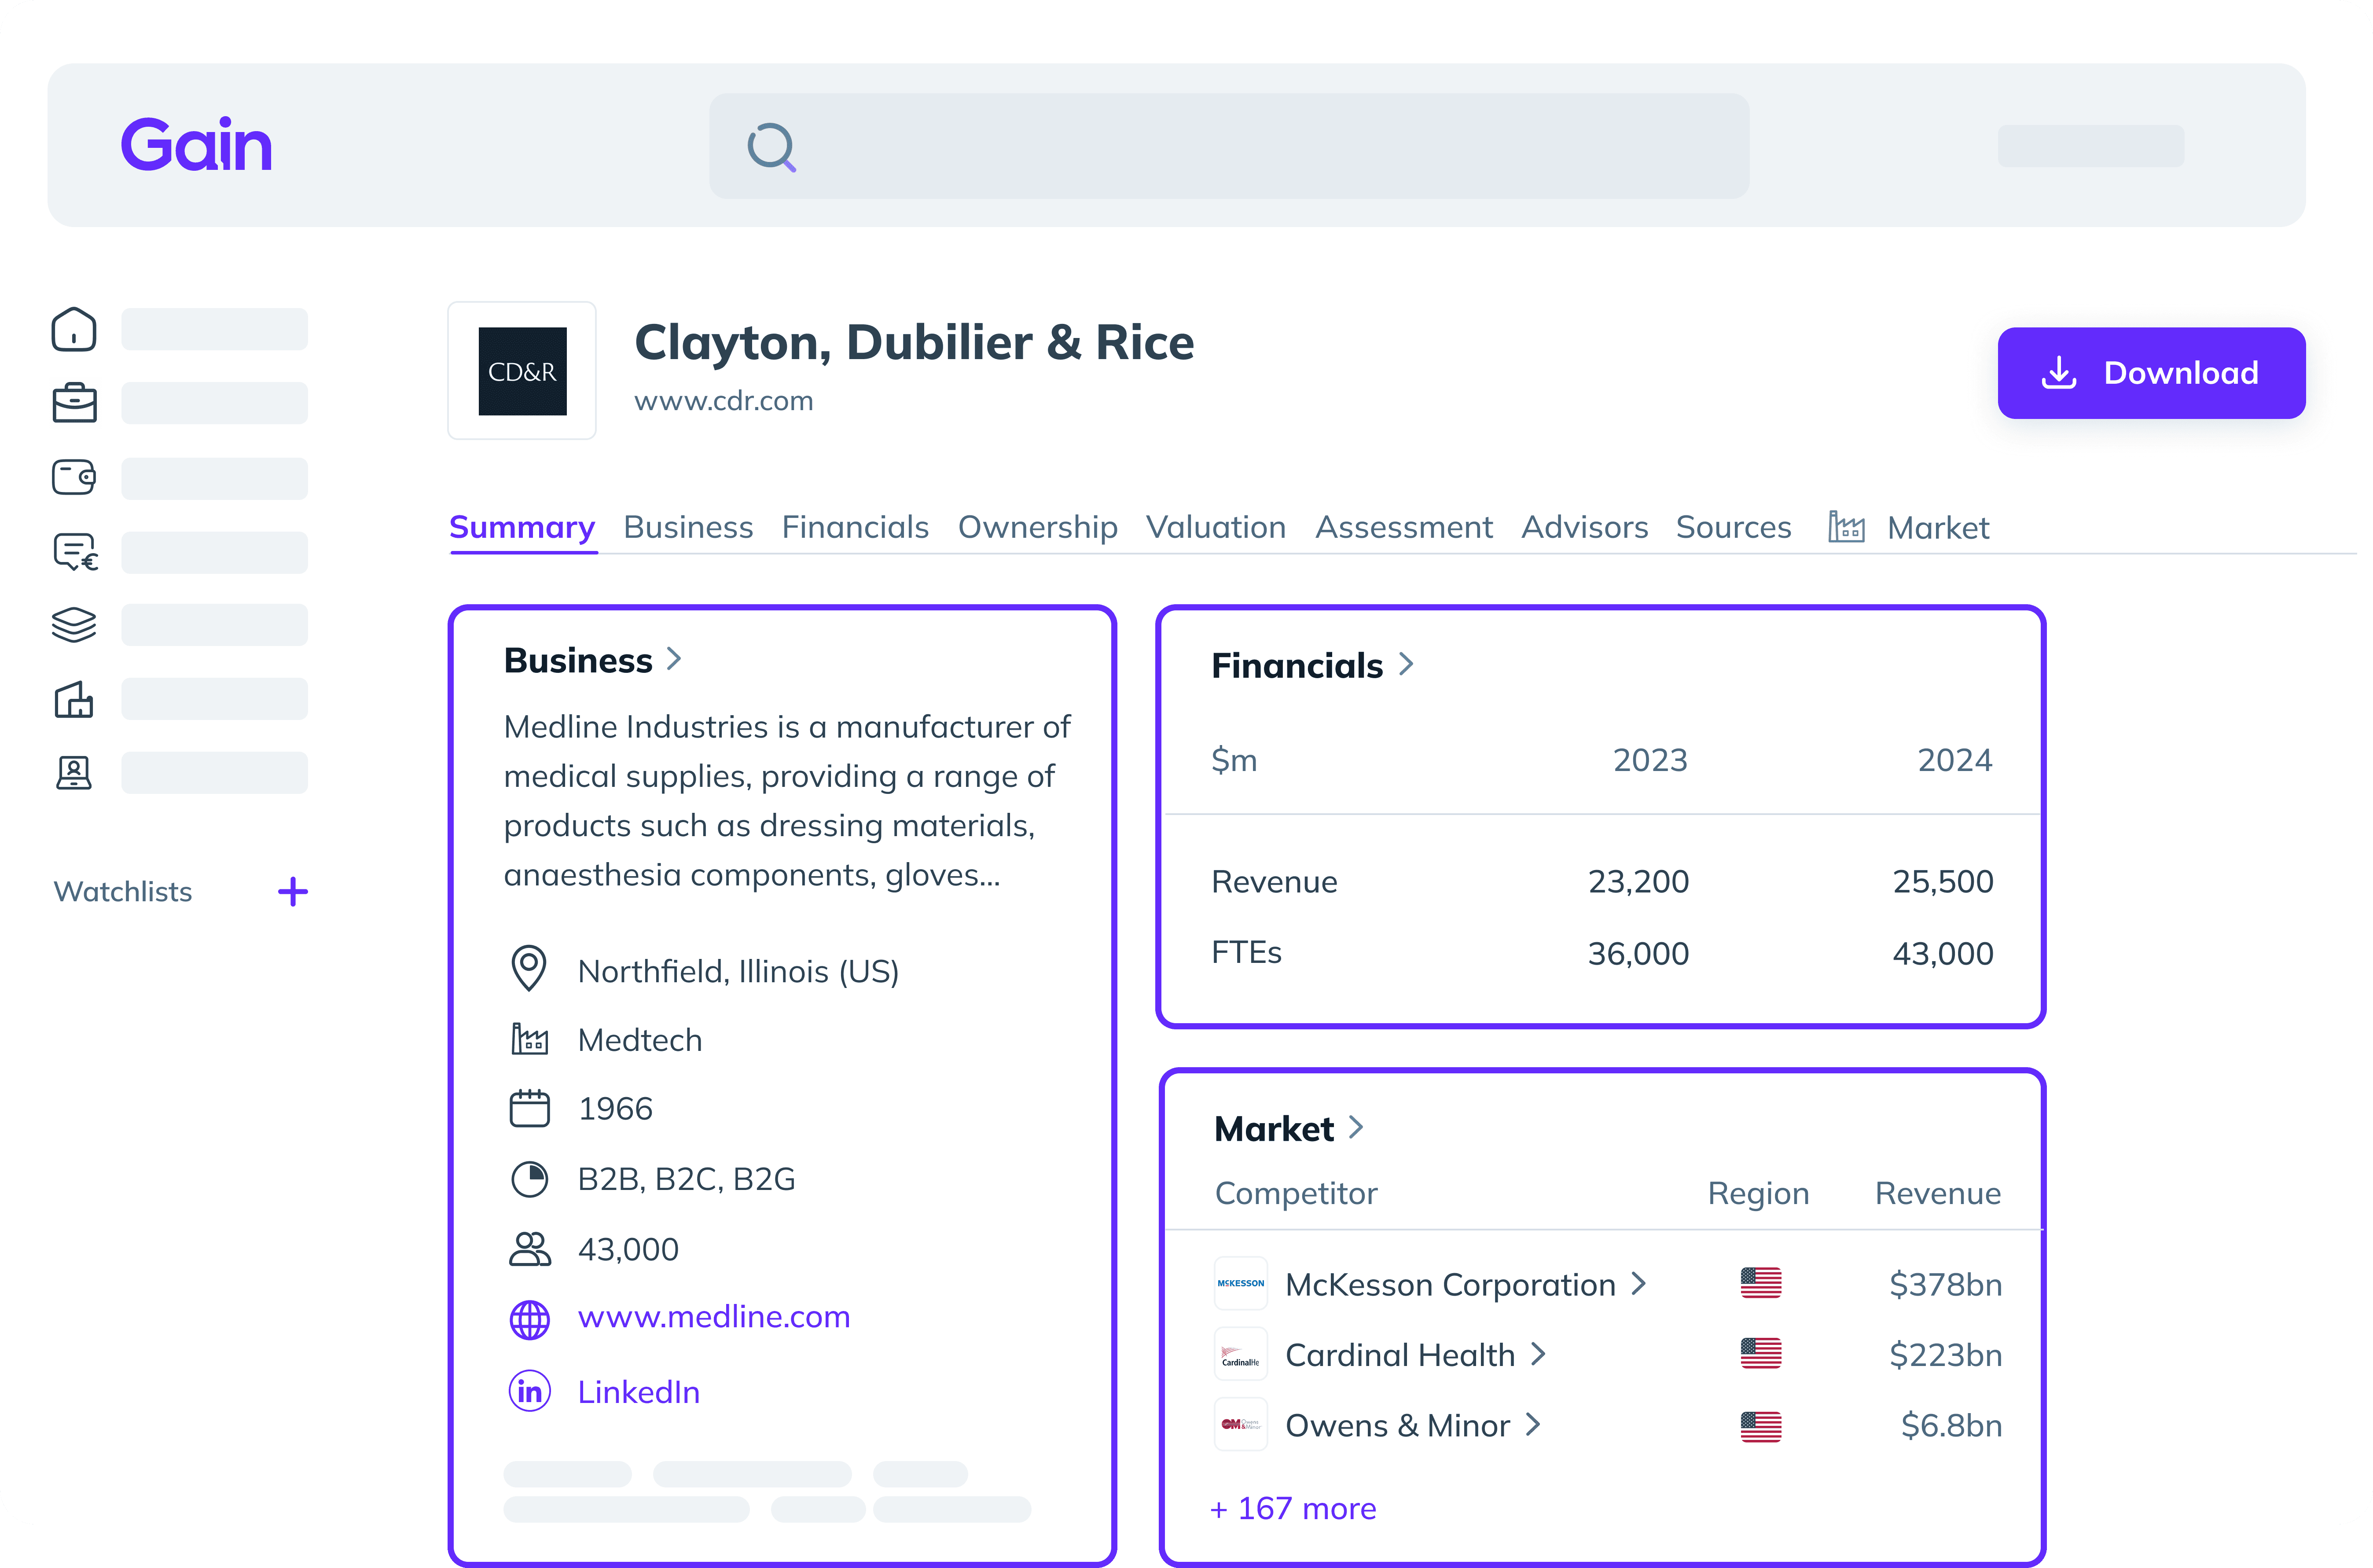Image resolution: width=2373 pixels, height=1568 pixels.
Task: Add a watchlist with plus icon
Action: point(293,891)
